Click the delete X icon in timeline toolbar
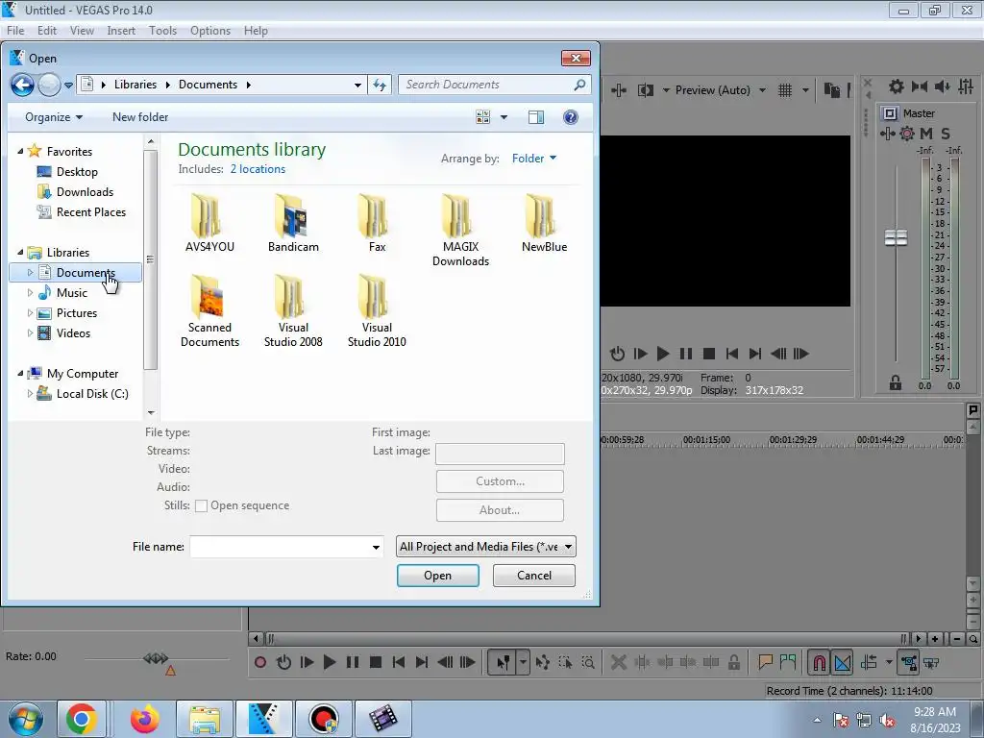This screenshot has width=984, height=738. pos(618,662)
